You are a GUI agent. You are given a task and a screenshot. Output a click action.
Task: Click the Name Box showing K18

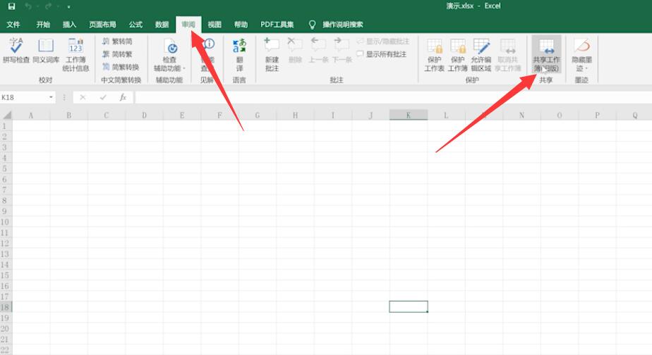[x=23, y=97]
